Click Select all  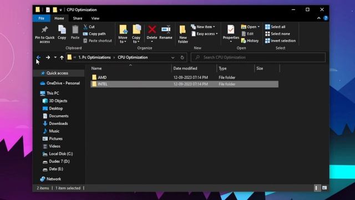[x=275, y=27]
